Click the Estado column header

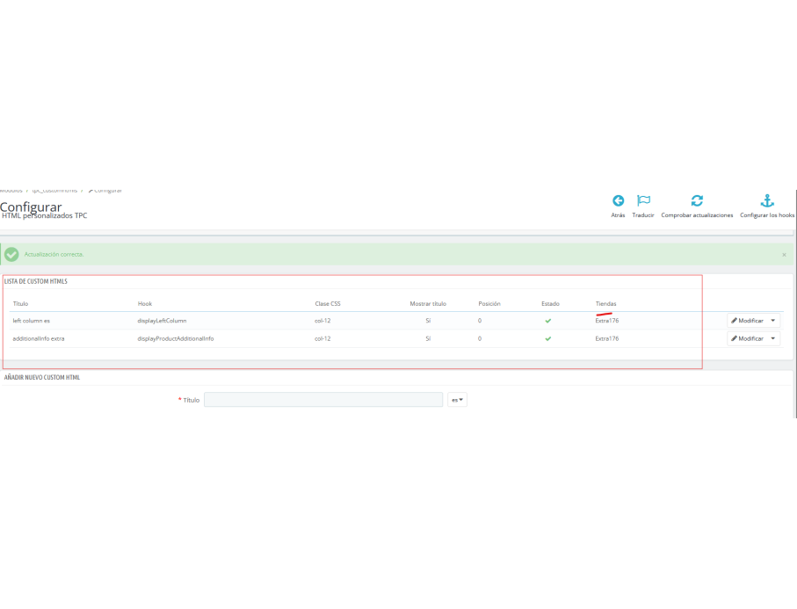click(550, 303)
